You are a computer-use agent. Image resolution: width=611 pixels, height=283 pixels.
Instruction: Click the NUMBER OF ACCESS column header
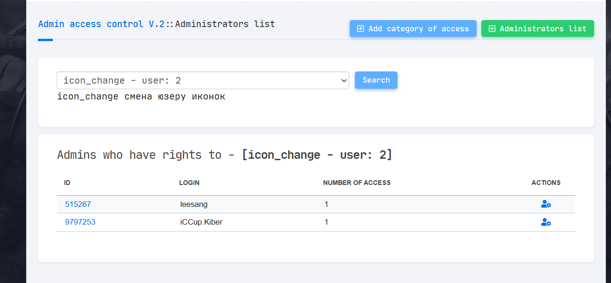357,183
